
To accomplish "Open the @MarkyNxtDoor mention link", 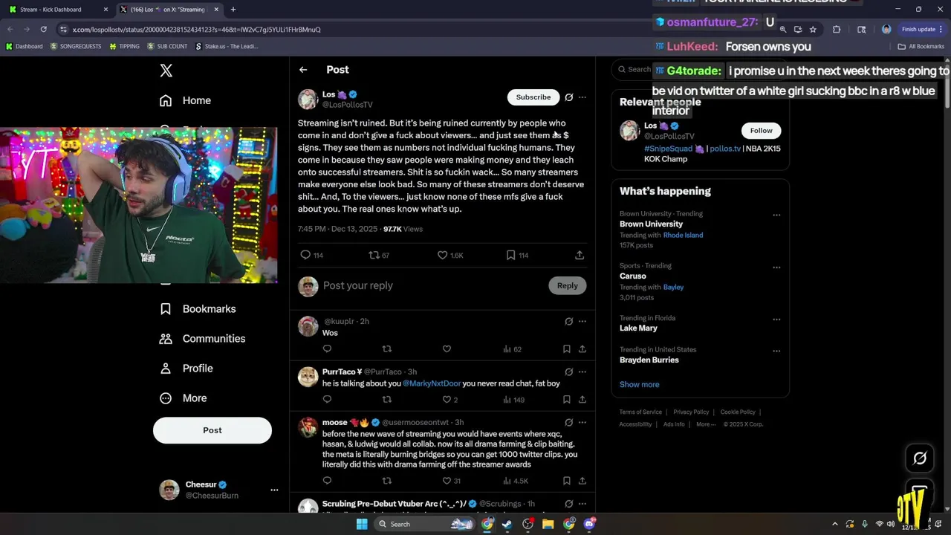I will pos(432,383).
